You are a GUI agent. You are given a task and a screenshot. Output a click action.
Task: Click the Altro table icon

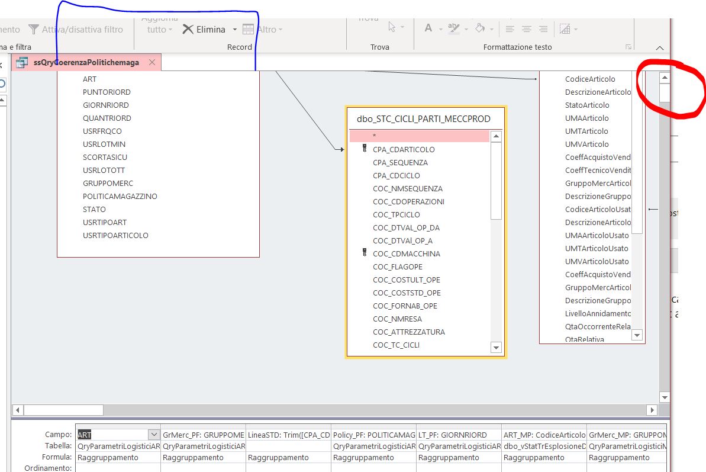(248, 29)
